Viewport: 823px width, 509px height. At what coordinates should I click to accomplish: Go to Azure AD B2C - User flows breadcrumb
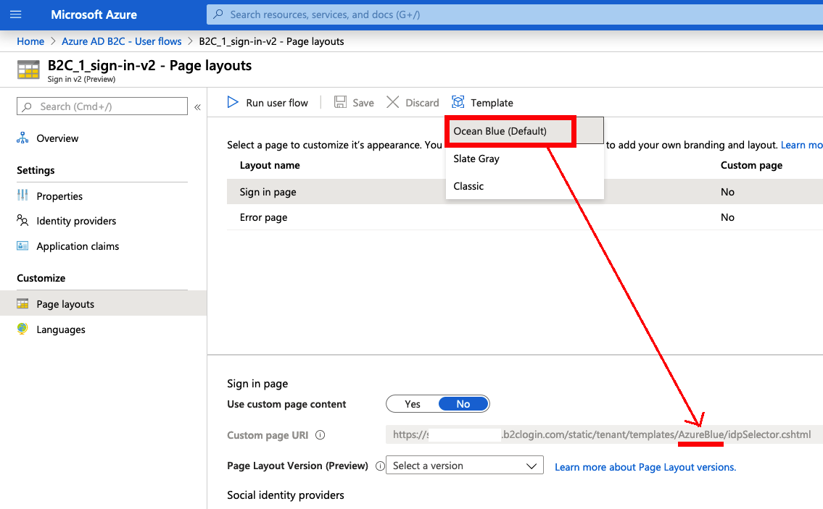point(122,41)
